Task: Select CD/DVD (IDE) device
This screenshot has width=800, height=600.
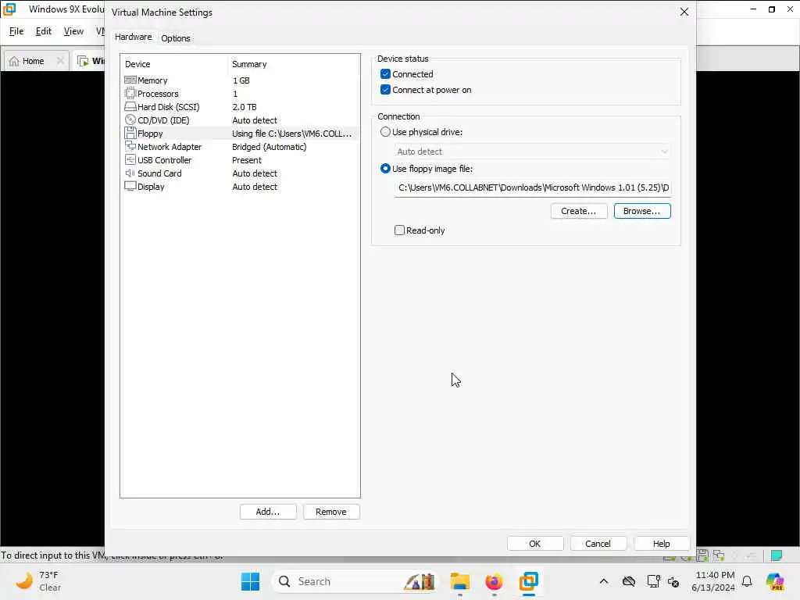Action: coord(240,120)
